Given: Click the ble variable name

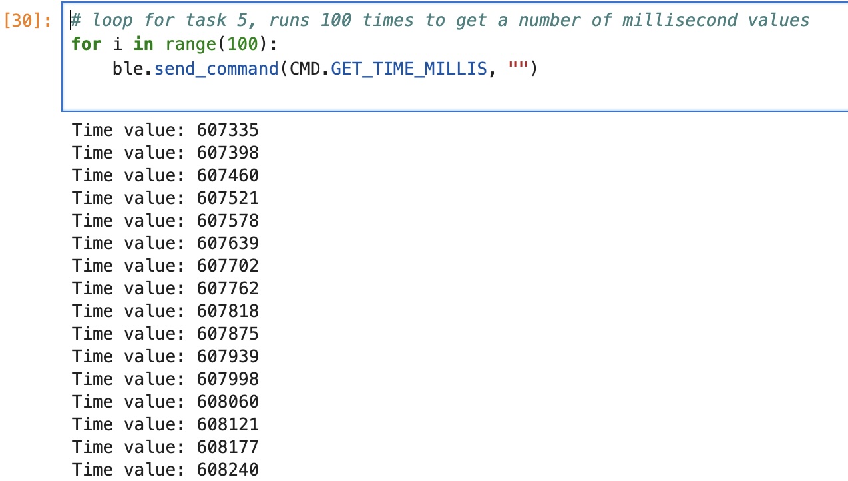Looking at the screenshot, I should [126, 68].
